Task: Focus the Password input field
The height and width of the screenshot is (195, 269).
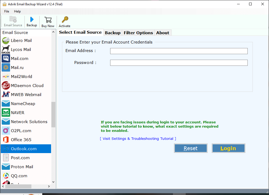Action: pos(179,63)
